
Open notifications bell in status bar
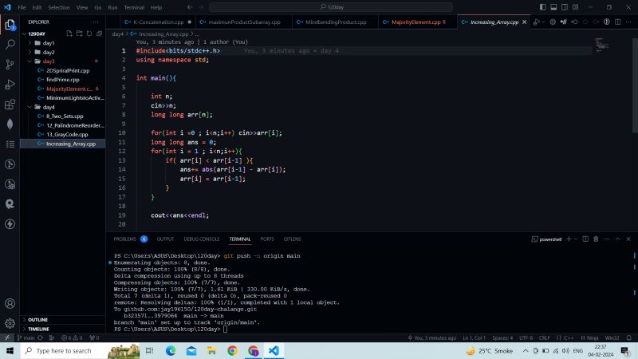628,337
